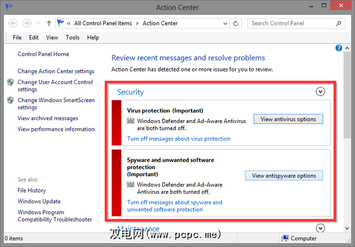Click the breadcrumb arrow after All Control Panel Items

(137, 23)
